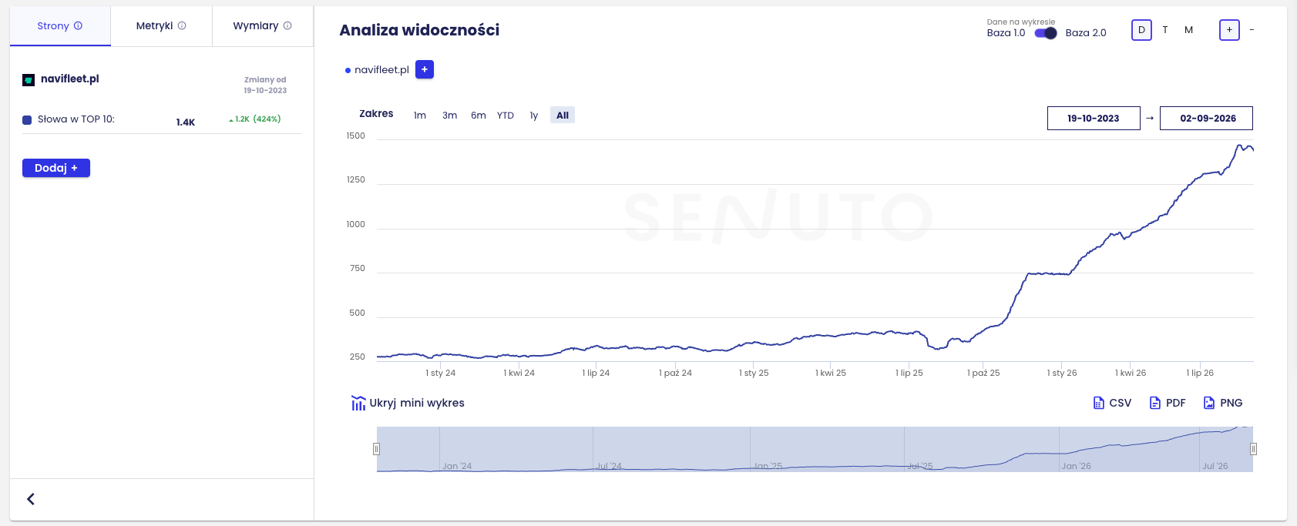Select monthly granularity M option
The image size is (1297, 526).
click(1188, 30)
